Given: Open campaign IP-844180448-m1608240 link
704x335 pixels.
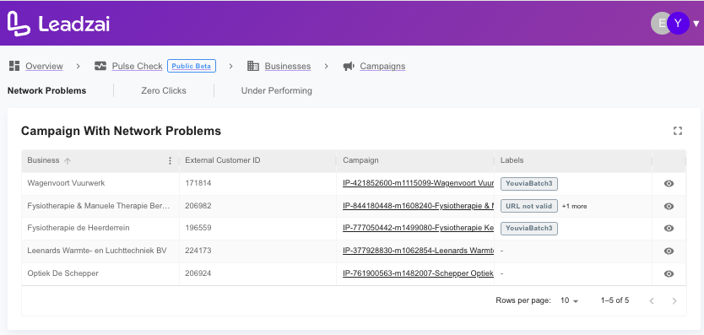Looking at the screenshot, I should point(419,206).
